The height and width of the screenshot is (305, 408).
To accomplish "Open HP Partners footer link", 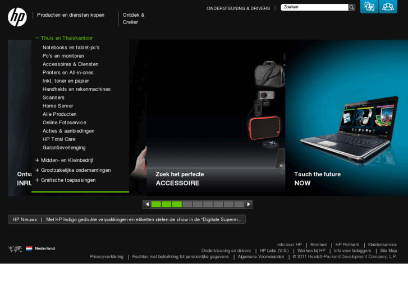I will pyautogui.click(x=347, y=245).
